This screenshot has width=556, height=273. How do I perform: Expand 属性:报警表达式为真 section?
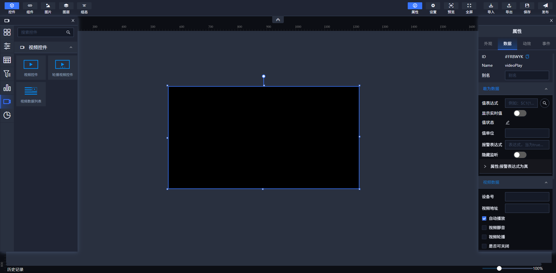click(485, 166)
